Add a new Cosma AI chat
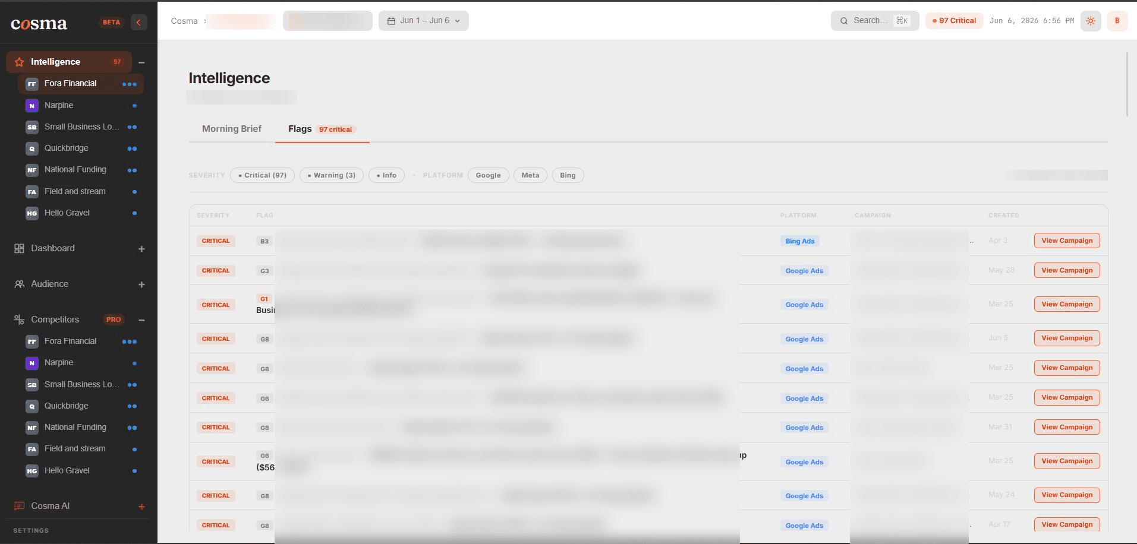The height and width of the screenshot is (544, 1137). (141, 507)
